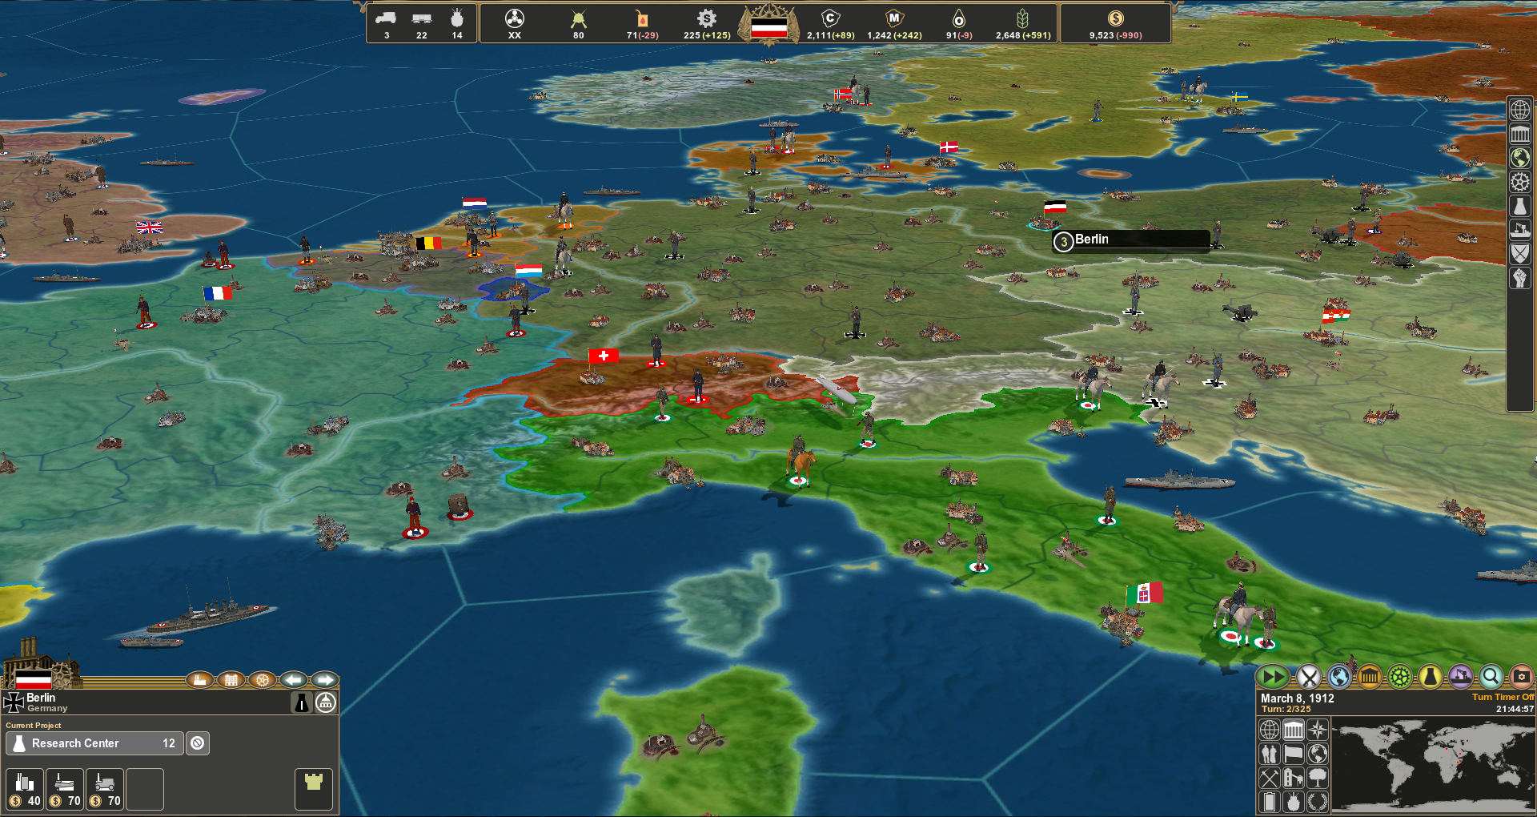Cancel the Research Center project in Berlin
The height and width of the screenshot is (817, 1537).
pyautogui.click(x=198, y=743)
